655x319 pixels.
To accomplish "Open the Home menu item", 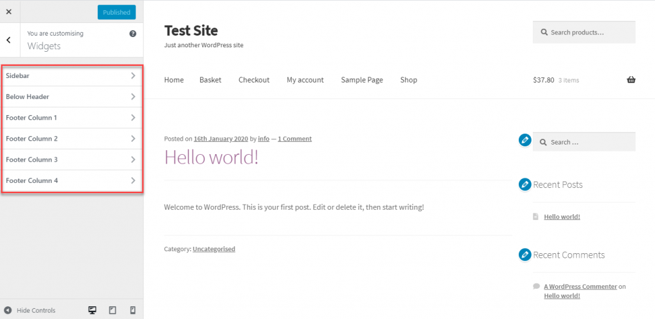I will point(174,80).
